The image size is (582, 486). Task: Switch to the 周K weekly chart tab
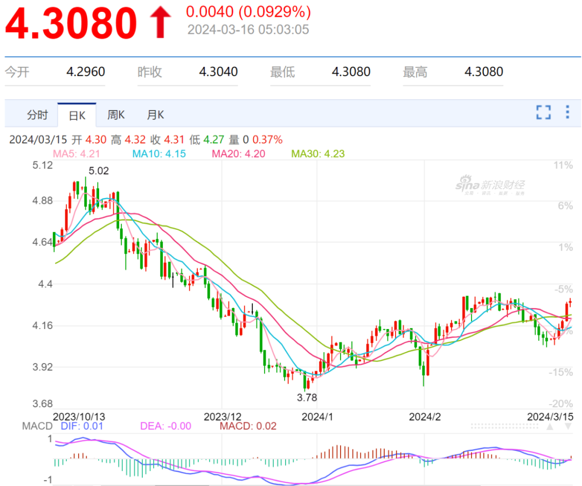pos(116,115)
